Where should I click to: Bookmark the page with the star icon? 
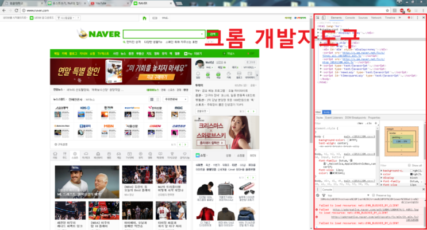pos(387,10)
